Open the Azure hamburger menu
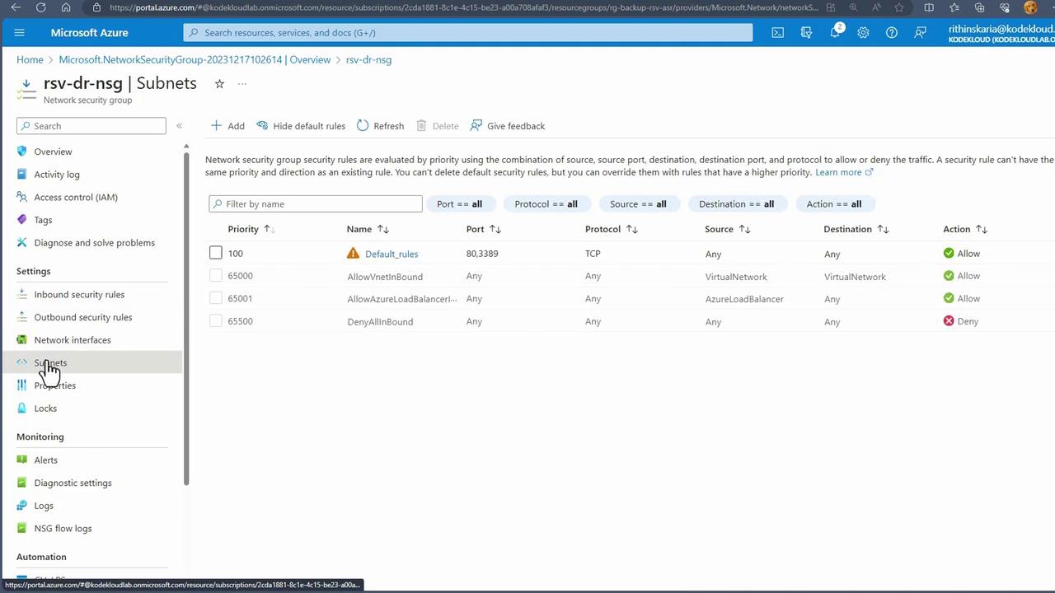Image resolution: width=1055 pixels, height=593 pixels. click(20, 33)
